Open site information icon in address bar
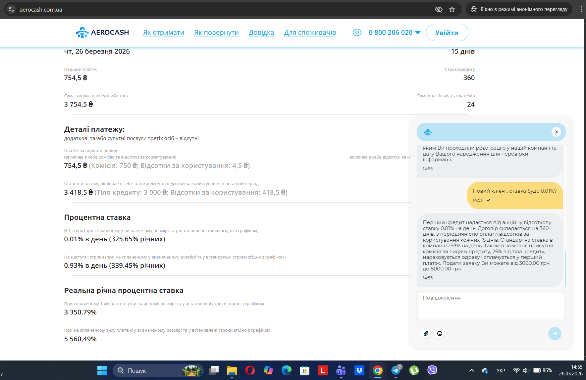This screenshot has height=380, width=586. [11, 9]
